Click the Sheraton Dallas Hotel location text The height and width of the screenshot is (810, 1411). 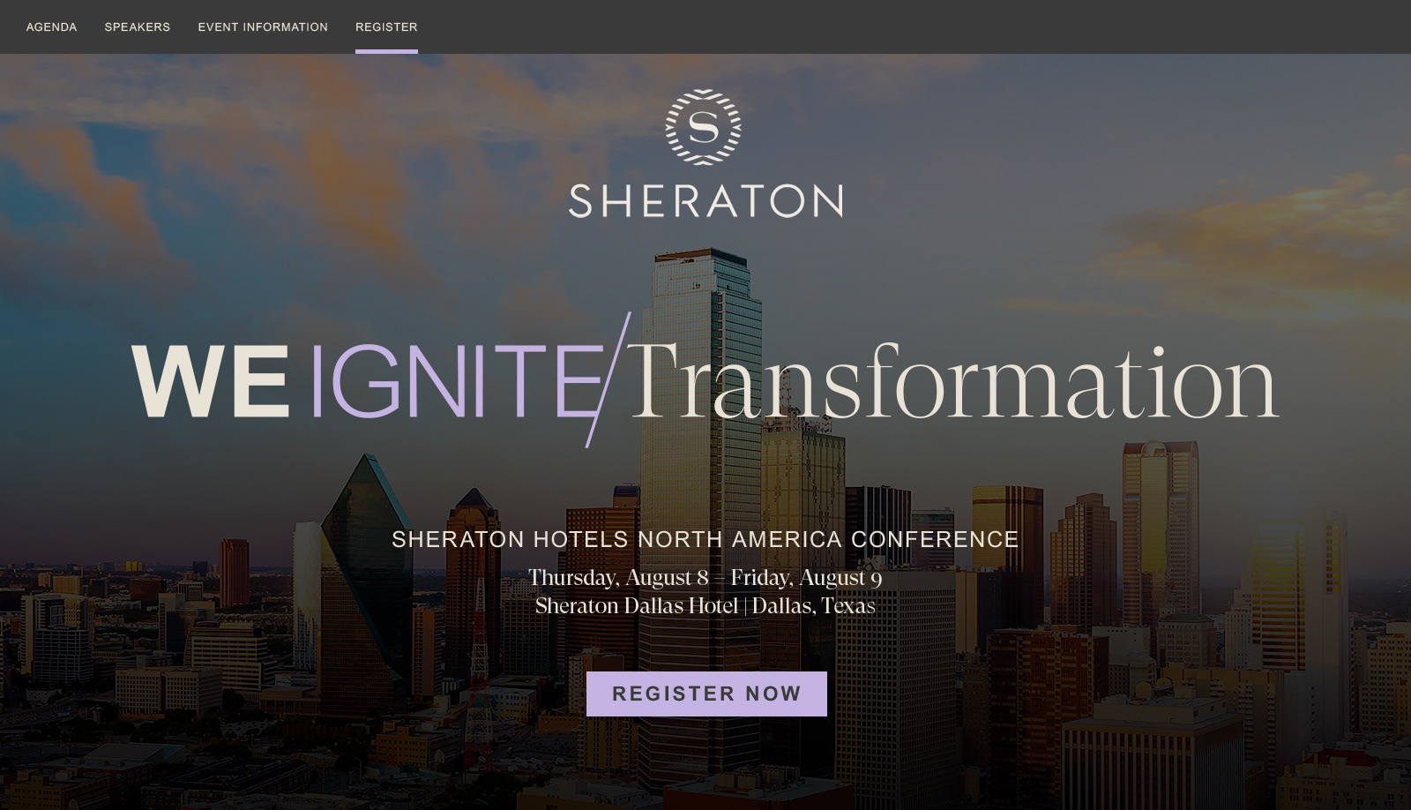pos(705,606)
